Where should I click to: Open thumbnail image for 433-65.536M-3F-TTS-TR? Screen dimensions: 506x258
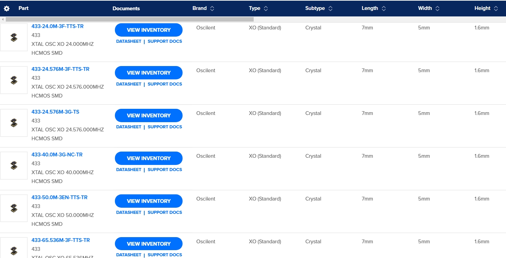tap(14, 248)
